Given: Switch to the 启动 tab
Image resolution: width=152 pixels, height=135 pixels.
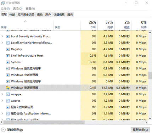Looking at the screenshot, I should [40, 15].
